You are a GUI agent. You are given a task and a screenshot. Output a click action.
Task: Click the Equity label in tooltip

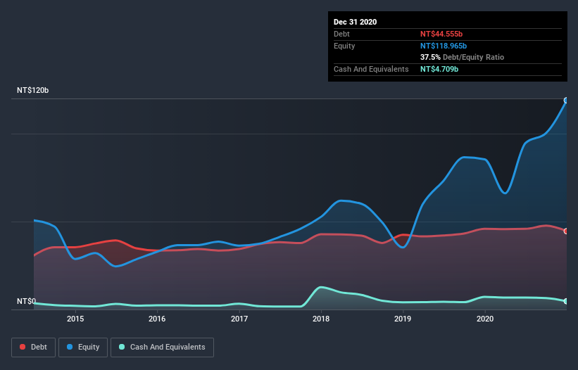[x=344, y=46]
